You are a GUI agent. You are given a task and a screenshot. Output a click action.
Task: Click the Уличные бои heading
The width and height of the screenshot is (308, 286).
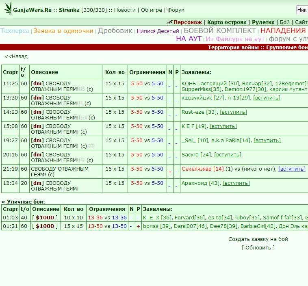pos(24,202)
